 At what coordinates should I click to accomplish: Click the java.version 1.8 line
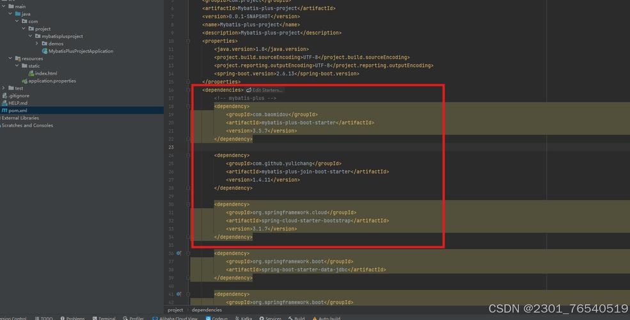262,49
